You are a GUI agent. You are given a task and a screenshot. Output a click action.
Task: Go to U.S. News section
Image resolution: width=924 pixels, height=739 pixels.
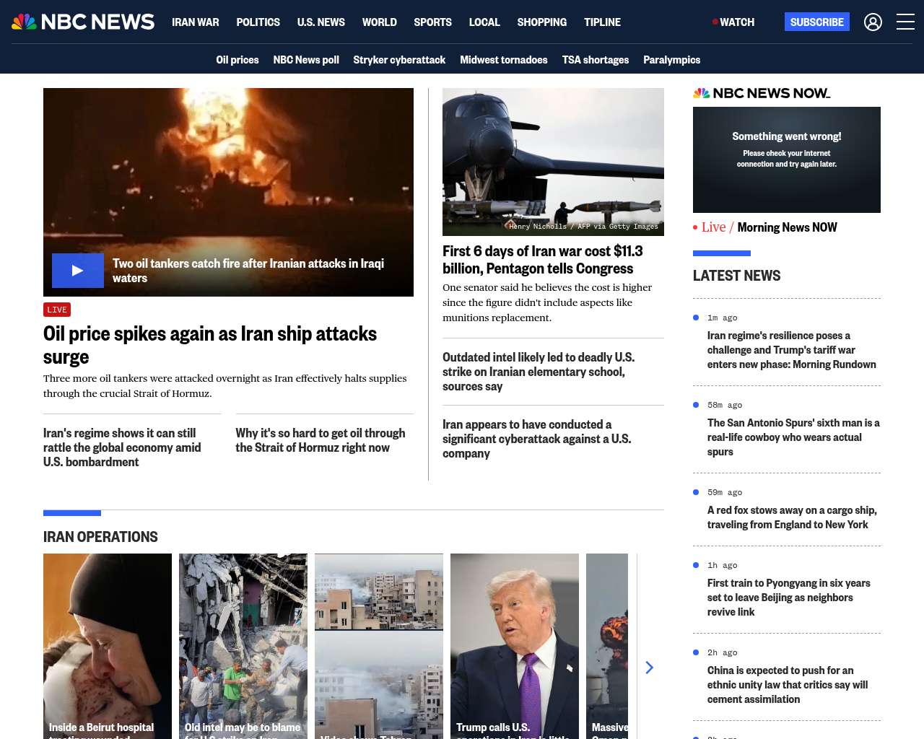point(321,22)
